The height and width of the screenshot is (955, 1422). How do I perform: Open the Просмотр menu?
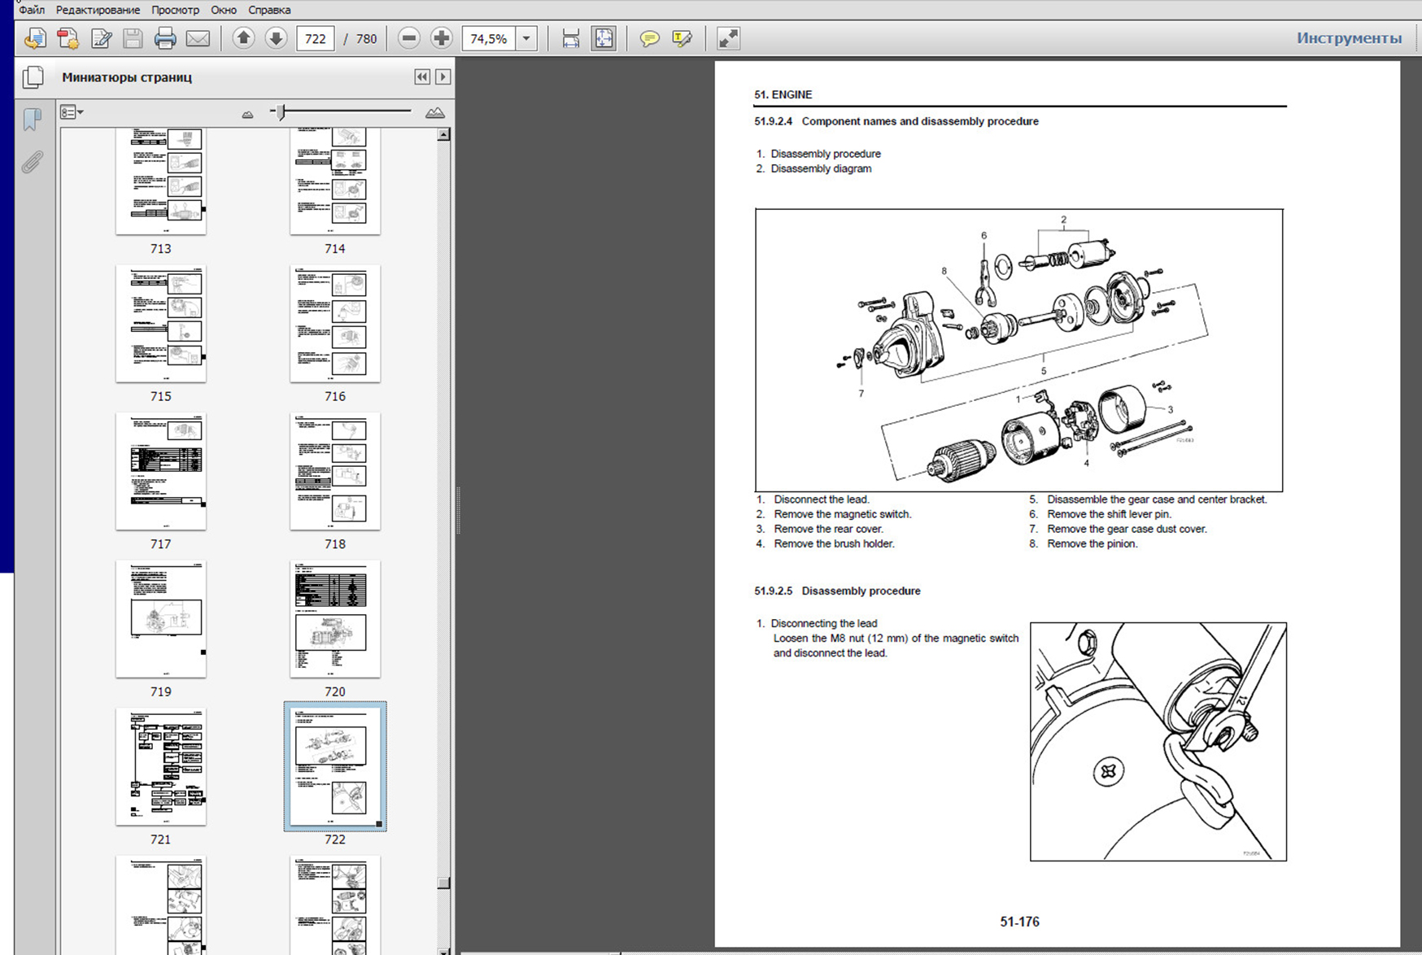[x=175, y=10]
